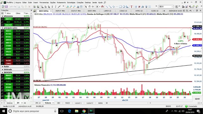
Task: Select the parallel channel lines tool
Action: coord(114,7)
